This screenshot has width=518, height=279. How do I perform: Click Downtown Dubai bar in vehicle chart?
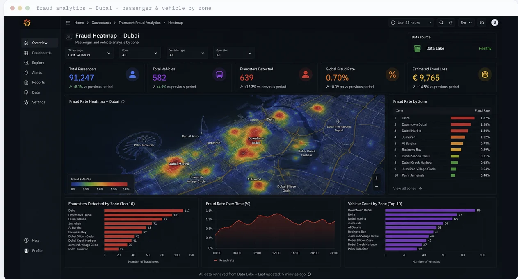tap(430, 210)
